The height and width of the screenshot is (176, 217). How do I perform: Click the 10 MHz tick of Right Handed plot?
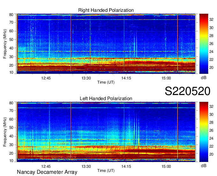click(11, 72)
